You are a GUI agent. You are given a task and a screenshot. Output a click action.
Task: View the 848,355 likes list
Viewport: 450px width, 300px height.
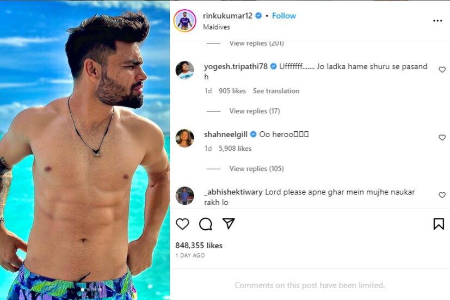point(199,246)
